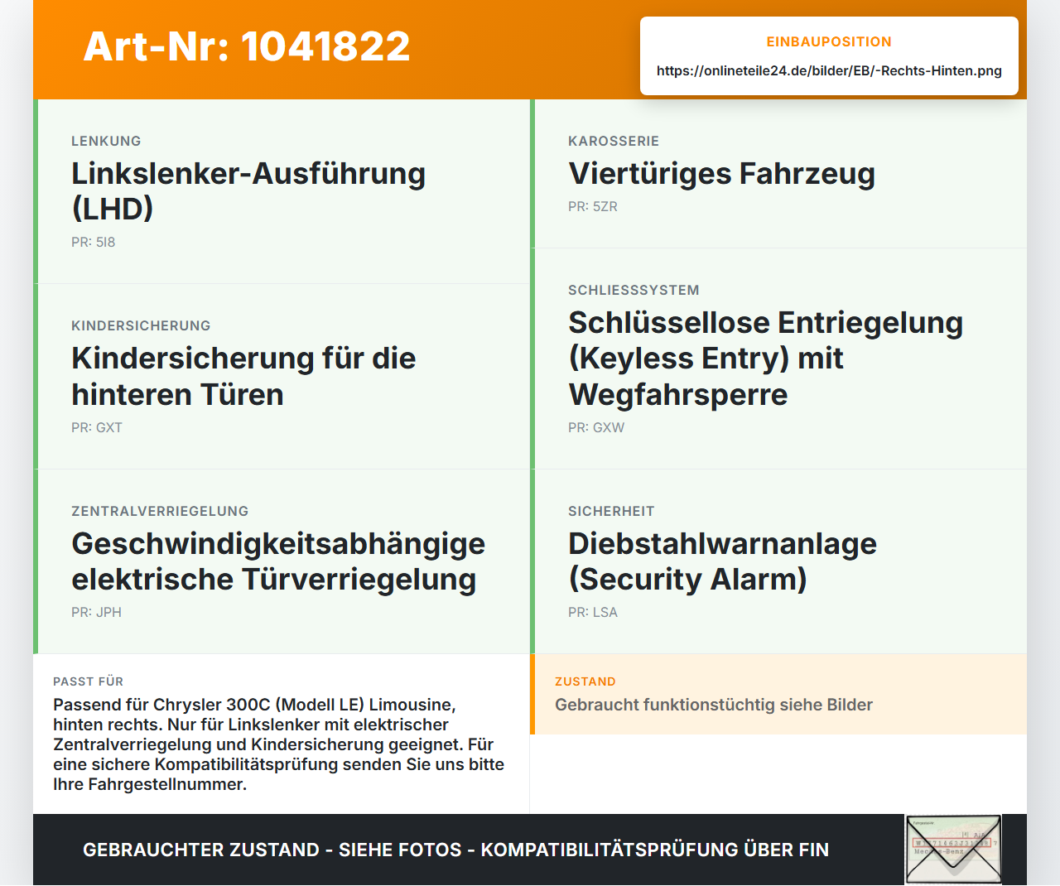Screen dimensions: 1060x886
Task: Click the PR: 5ZR code
Action: [x=593, y=206]
